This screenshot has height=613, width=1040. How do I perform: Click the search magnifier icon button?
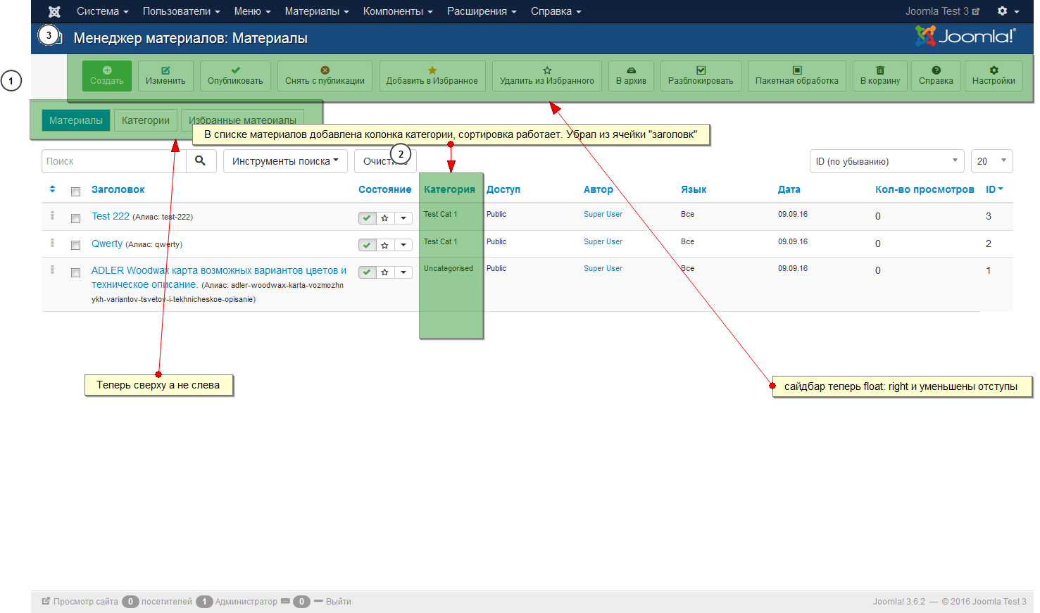201,161
